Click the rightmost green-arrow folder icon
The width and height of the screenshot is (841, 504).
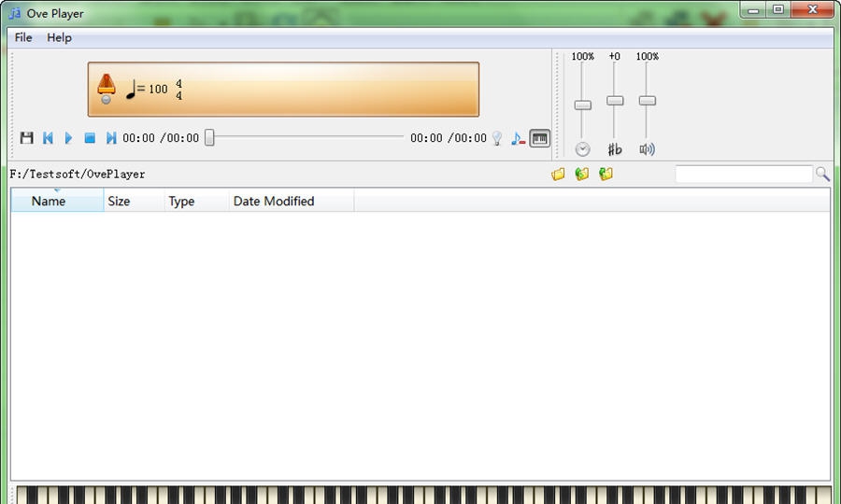coord(606,174)
